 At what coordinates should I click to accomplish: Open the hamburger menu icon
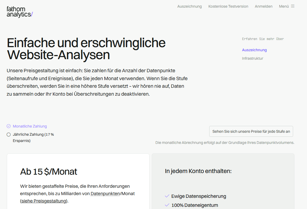(x=293, y=6)
